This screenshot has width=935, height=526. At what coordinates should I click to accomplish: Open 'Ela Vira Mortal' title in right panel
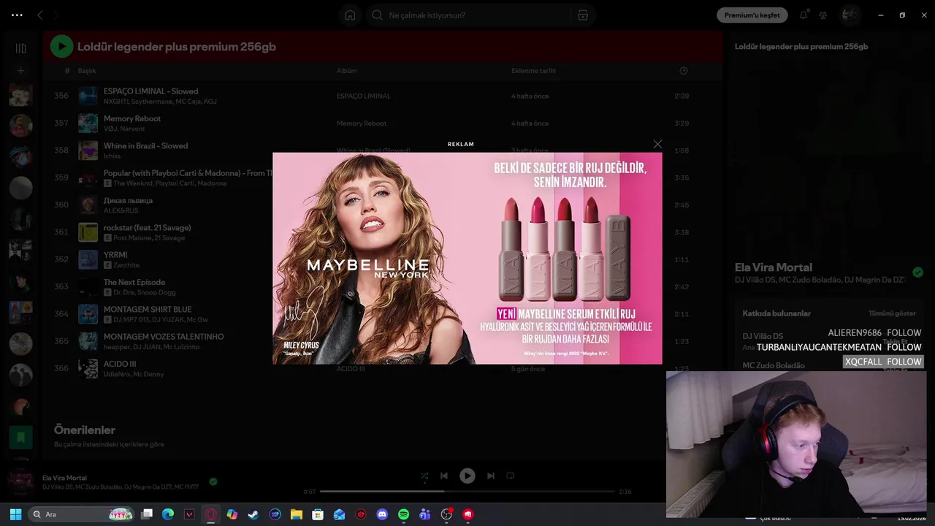coord(774,267)
